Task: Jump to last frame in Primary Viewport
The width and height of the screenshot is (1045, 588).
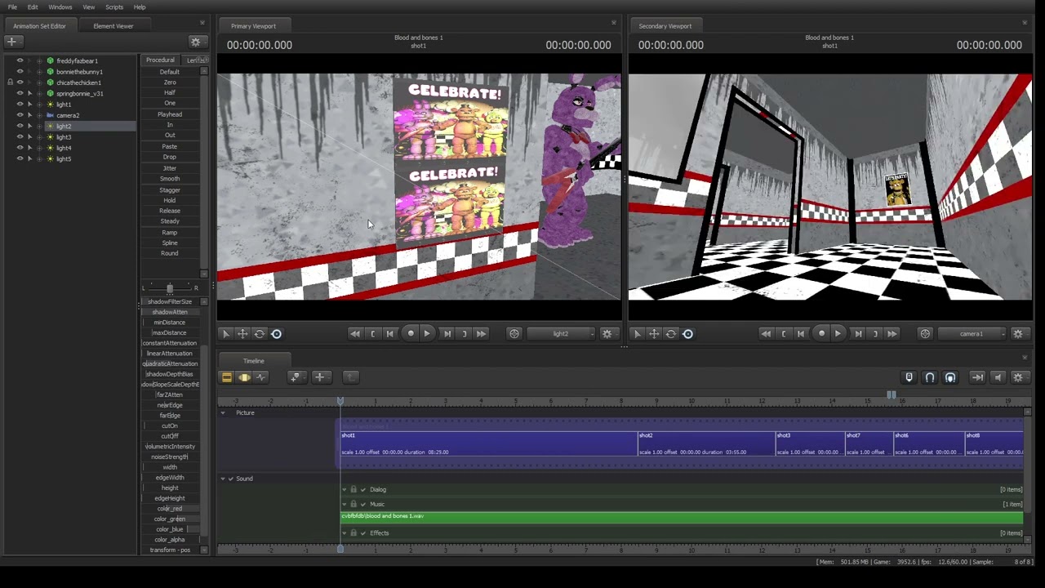Action: (481, 333)
